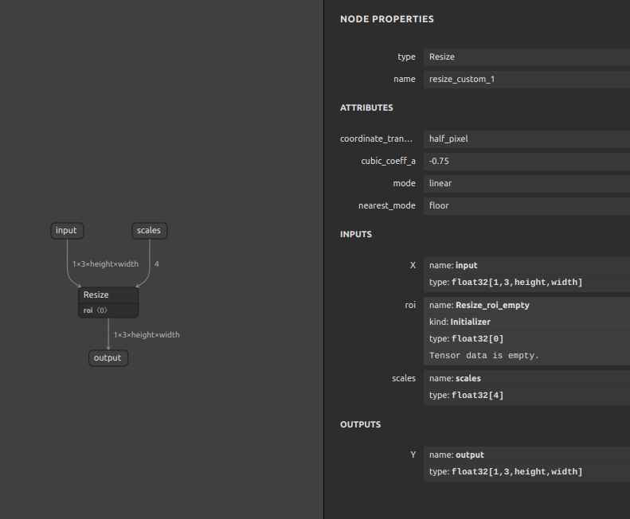Click scales type float32[4] row

526,396
